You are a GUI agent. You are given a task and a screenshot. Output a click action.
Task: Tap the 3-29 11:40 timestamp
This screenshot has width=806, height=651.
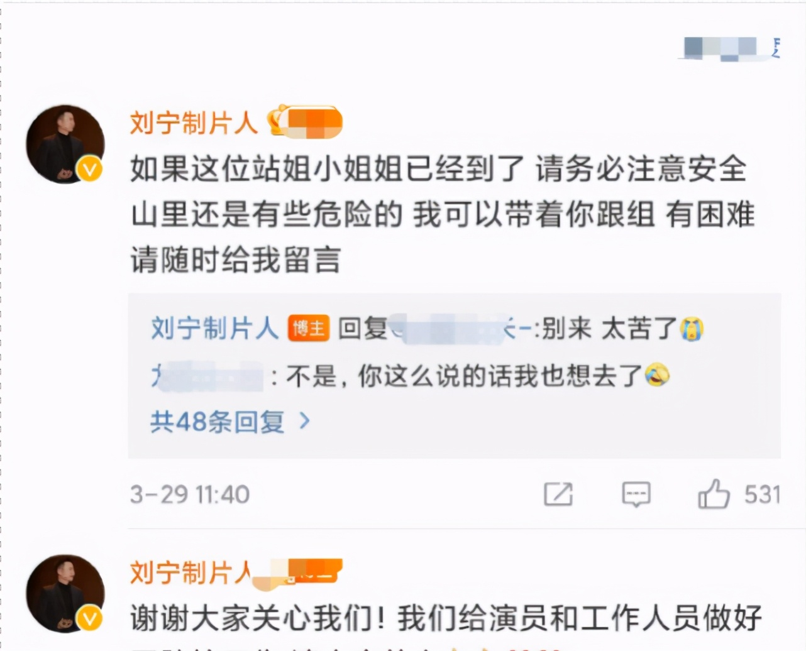tap(190, 495)
